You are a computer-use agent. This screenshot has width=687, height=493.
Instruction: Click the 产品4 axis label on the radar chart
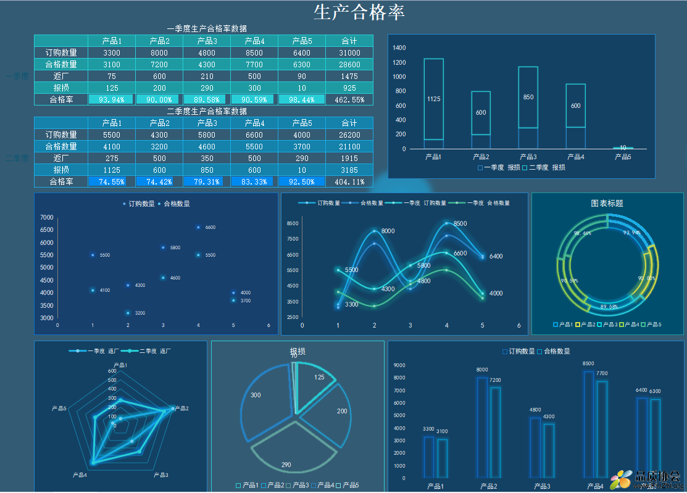(x=80, y=474)
